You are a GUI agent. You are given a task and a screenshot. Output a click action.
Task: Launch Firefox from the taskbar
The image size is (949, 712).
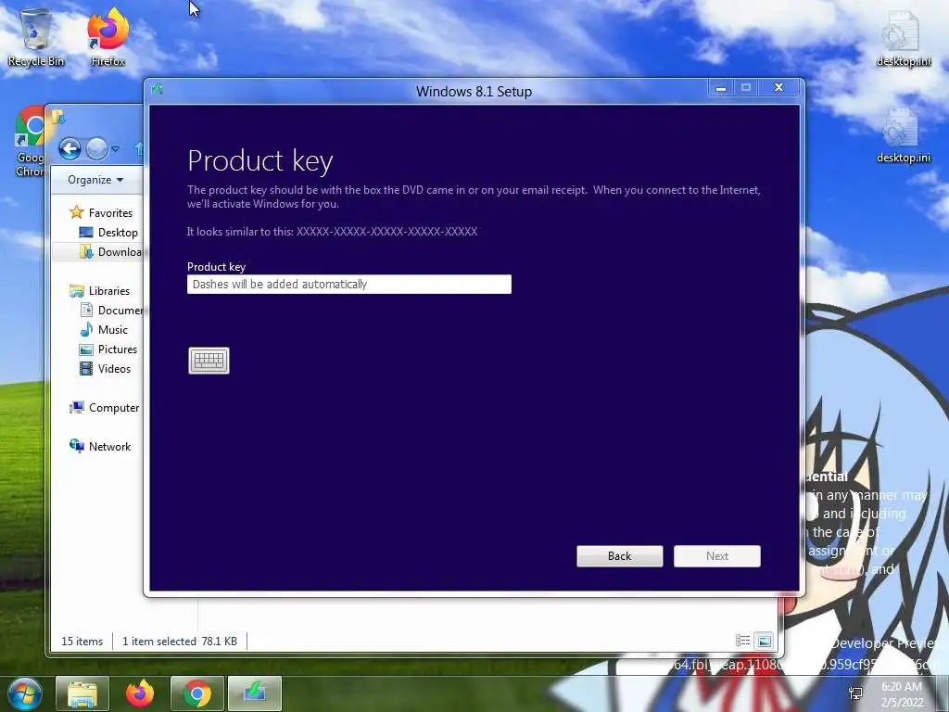coord(140,693)
